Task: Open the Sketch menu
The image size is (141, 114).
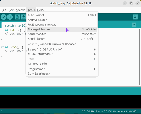Action: click(21, 10)
